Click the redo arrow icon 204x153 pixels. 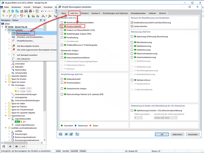click(x=49, y=11)
